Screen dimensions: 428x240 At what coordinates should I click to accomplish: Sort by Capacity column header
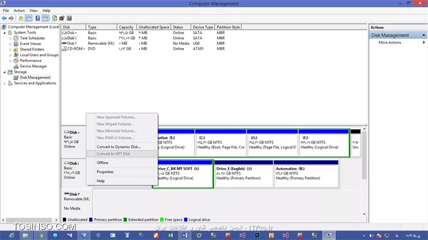(126, 27)
